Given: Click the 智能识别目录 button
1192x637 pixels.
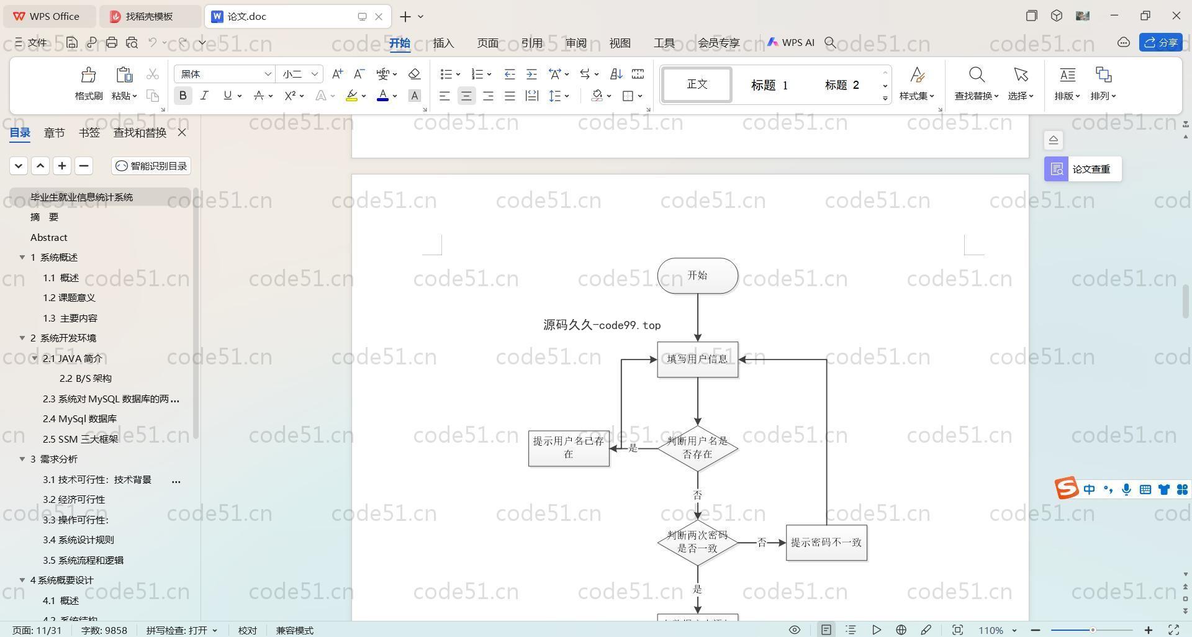Looking at the screenshot, I should (x=151, y=166).
